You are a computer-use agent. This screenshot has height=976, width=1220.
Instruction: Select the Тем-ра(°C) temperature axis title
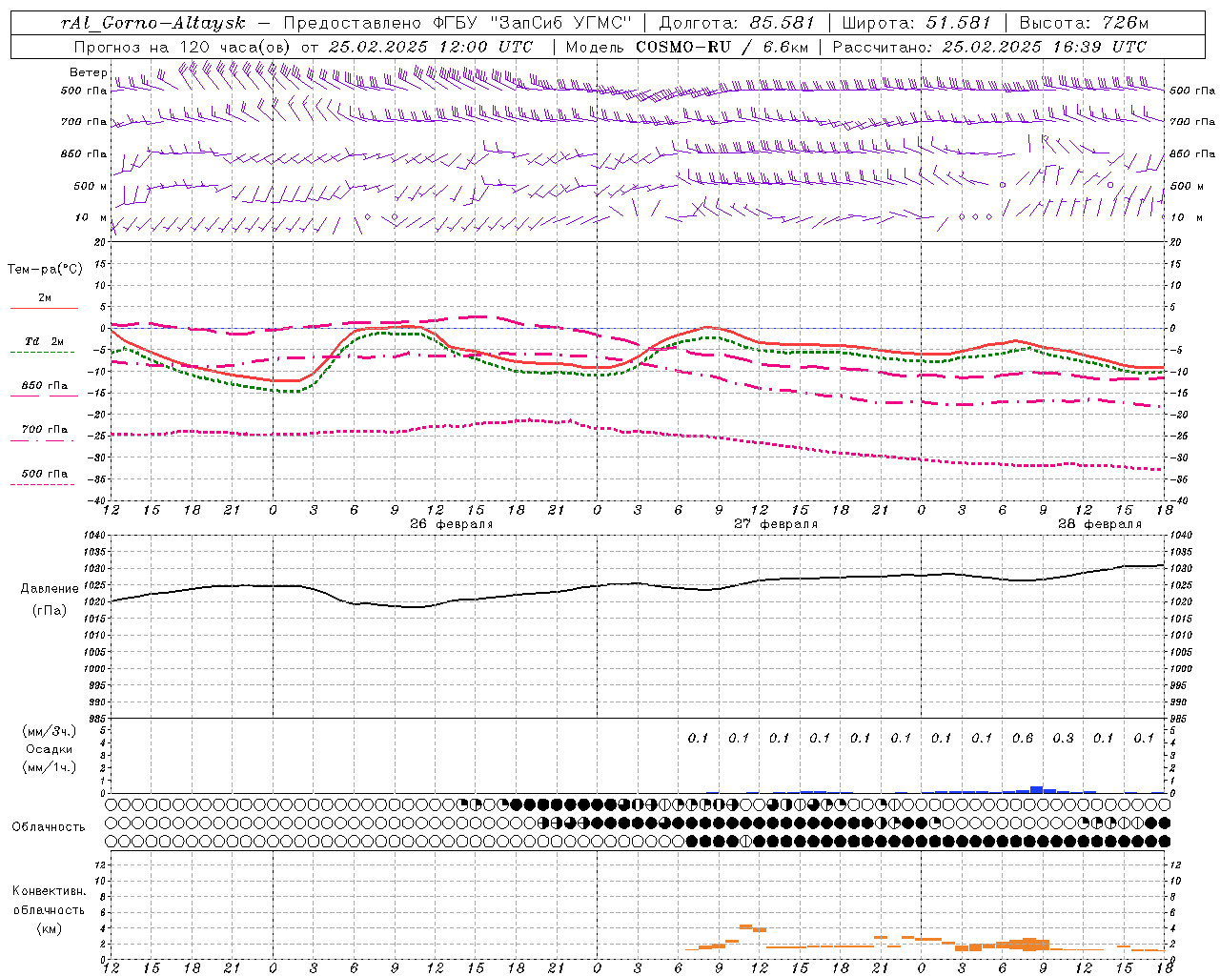click(x=45, y=270)
